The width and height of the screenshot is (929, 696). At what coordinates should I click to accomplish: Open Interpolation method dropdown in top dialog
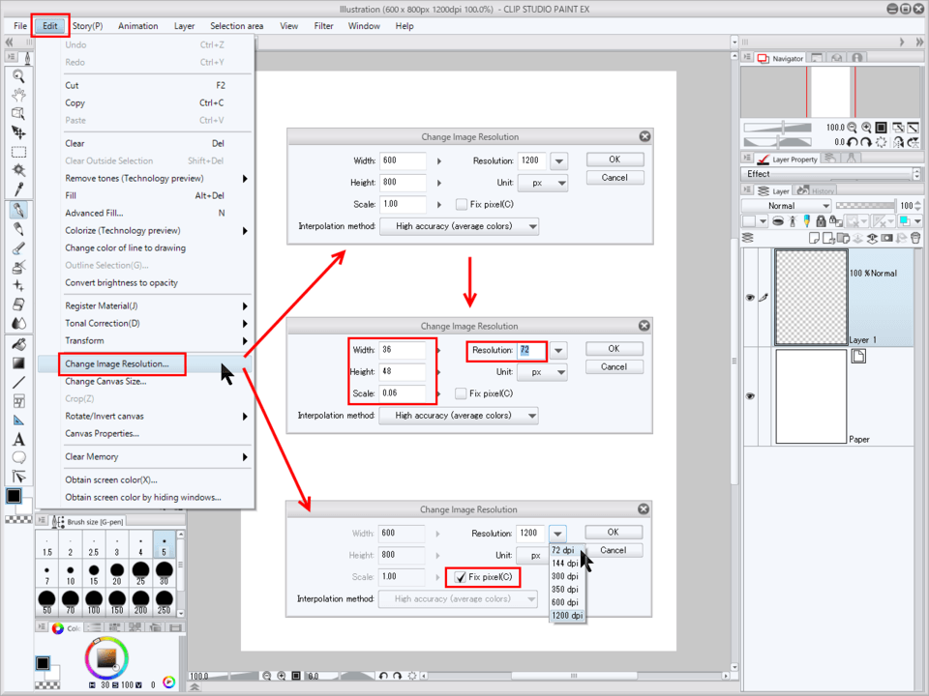[x=457, y=227]
